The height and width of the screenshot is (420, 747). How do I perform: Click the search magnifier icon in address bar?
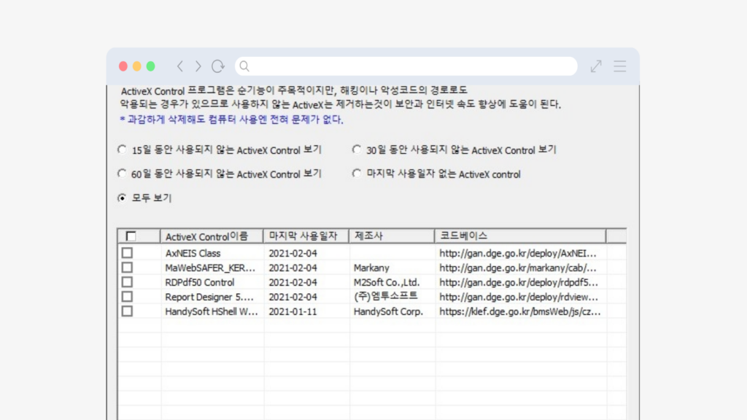245,66
